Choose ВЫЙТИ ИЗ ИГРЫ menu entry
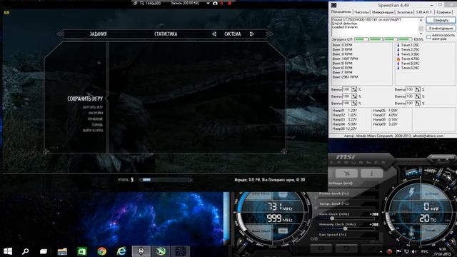This screenshot has height=257, width=457. pos(93,131)
